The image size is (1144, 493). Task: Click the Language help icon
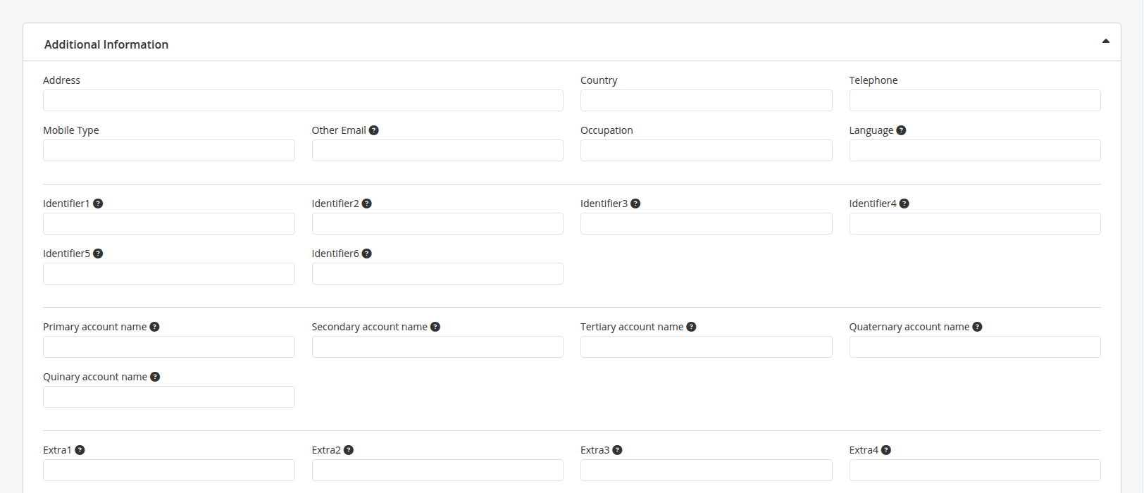coord(901,130)
